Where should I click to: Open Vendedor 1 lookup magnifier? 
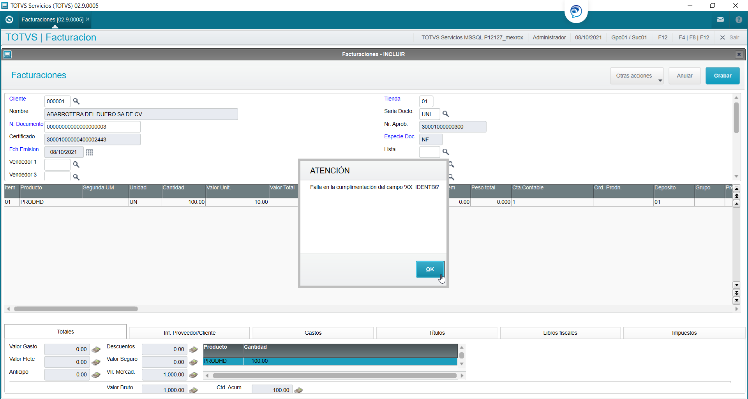76,164
